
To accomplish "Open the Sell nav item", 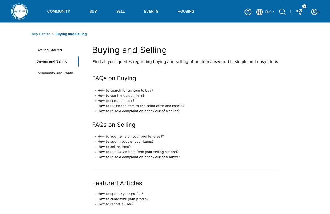I will click(120, 11).
